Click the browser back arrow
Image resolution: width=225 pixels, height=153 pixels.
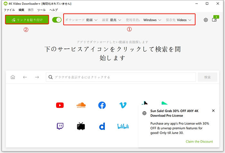point(25,77)
